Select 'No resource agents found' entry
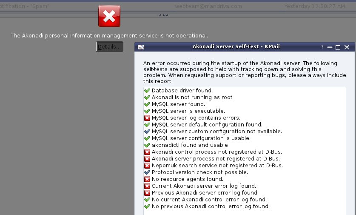 coord(245,179)
